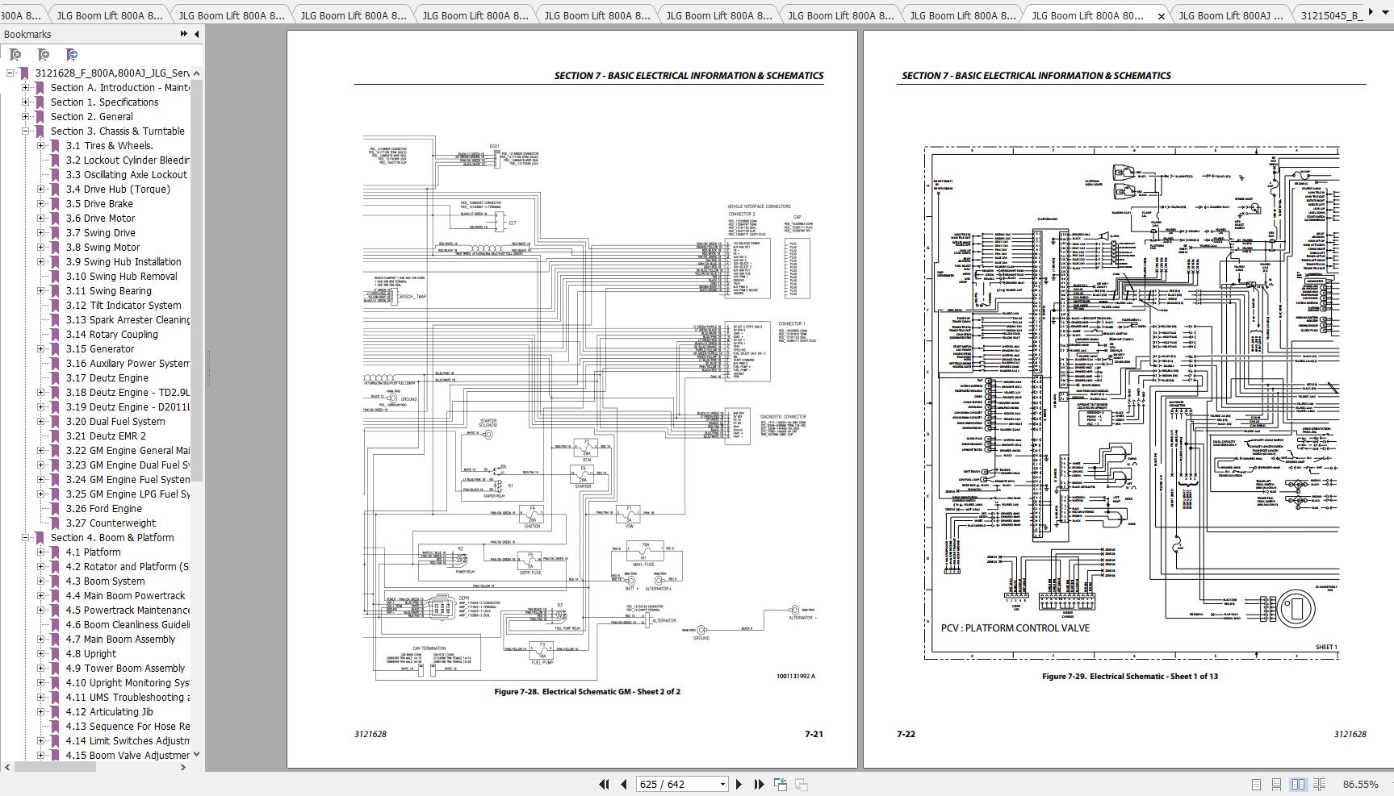Expand 3.4 Drive Hub (Torque) bookmark
Image resolution: width=1394 pixels, height=796 pixels.
pos(40,190)
